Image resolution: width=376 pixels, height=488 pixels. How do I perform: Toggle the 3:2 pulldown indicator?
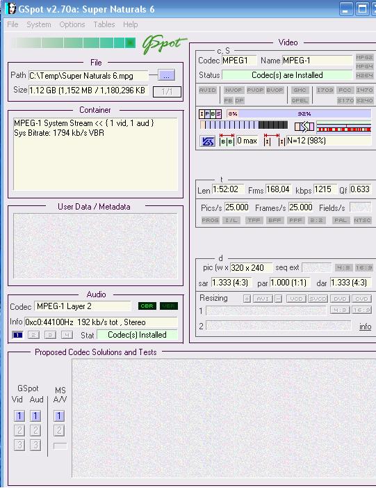click(x=316, y=220)
